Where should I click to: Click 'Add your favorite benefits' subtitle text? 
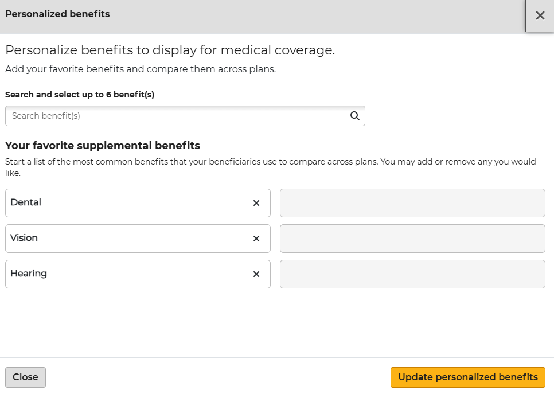coord(141,69)
